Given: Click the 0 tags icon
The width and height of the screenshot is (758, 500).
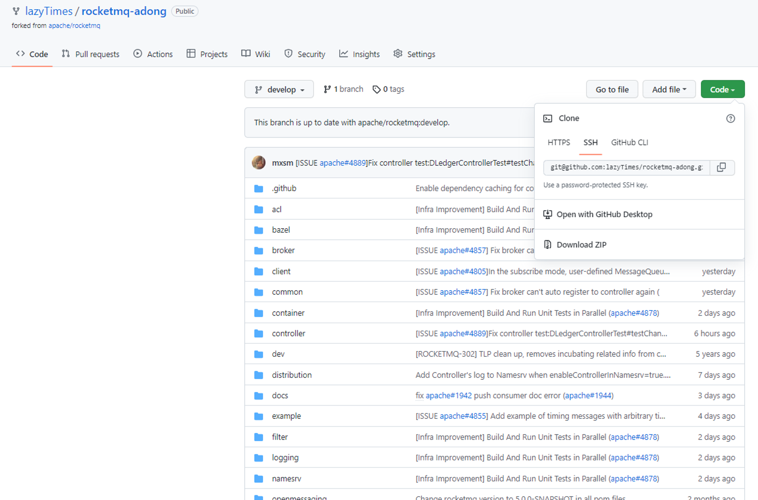Looking at the screenshot, I should coord(376,89).
